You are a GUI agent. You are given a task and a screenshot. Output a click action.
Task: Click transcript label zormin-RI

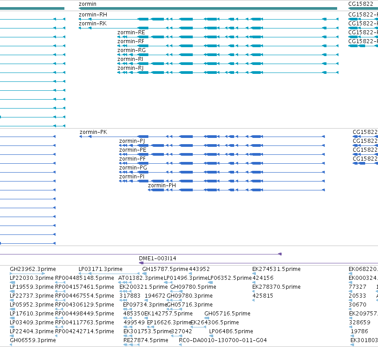[130, 59]
